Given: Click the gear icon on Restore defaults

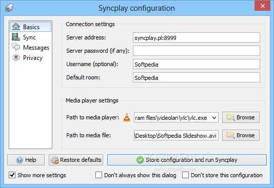Looking at the screenshot, I should click(x=54, y=160).
